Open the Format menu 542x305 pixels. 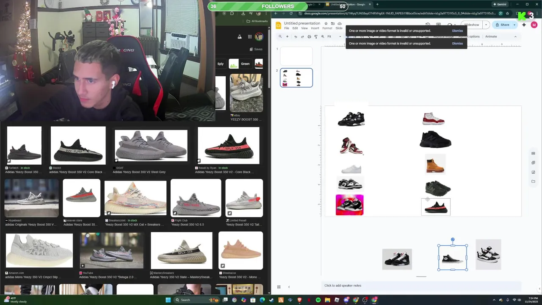pos(327,28)
